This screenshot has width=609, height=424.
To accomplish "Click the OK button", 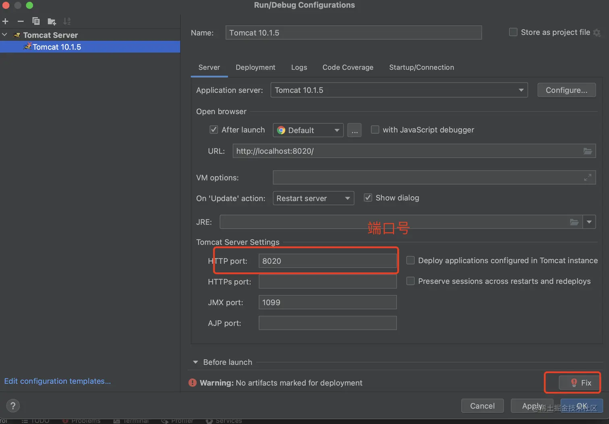I will 582,406.
